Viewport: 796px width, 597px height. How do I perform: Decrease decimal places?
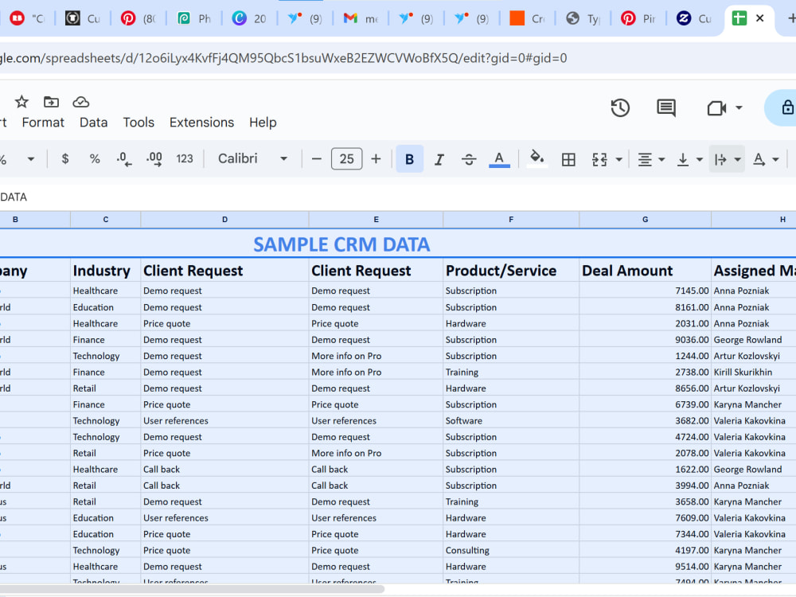[124, 159]
